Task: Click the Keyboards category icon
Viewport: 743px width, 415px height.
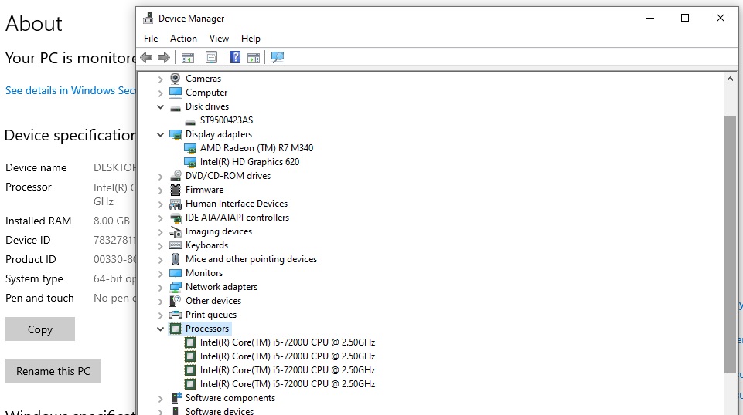Action: click(176, 245)
